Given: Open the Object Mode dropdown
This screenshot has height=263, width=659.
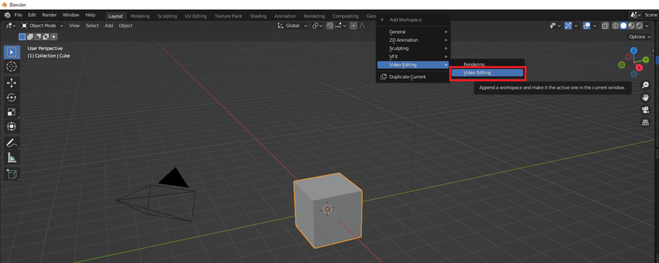Looking at the screenshot, I should [42, 25].
